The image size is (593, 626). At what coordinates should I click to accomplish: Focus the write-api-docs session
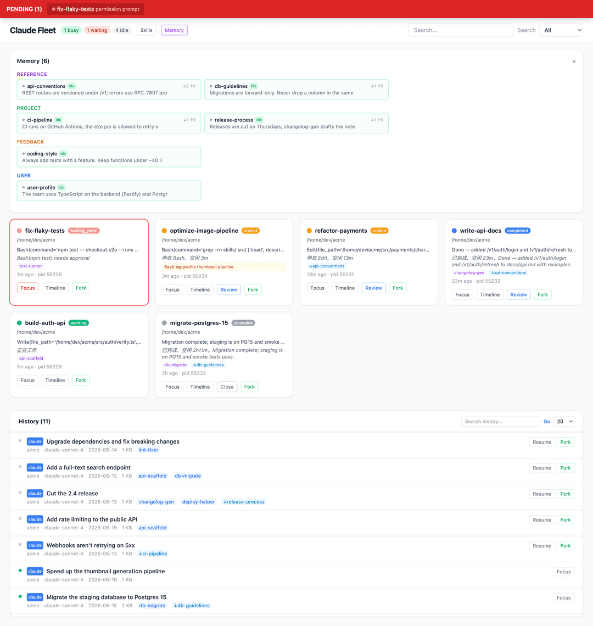click(x=462, y=295)
